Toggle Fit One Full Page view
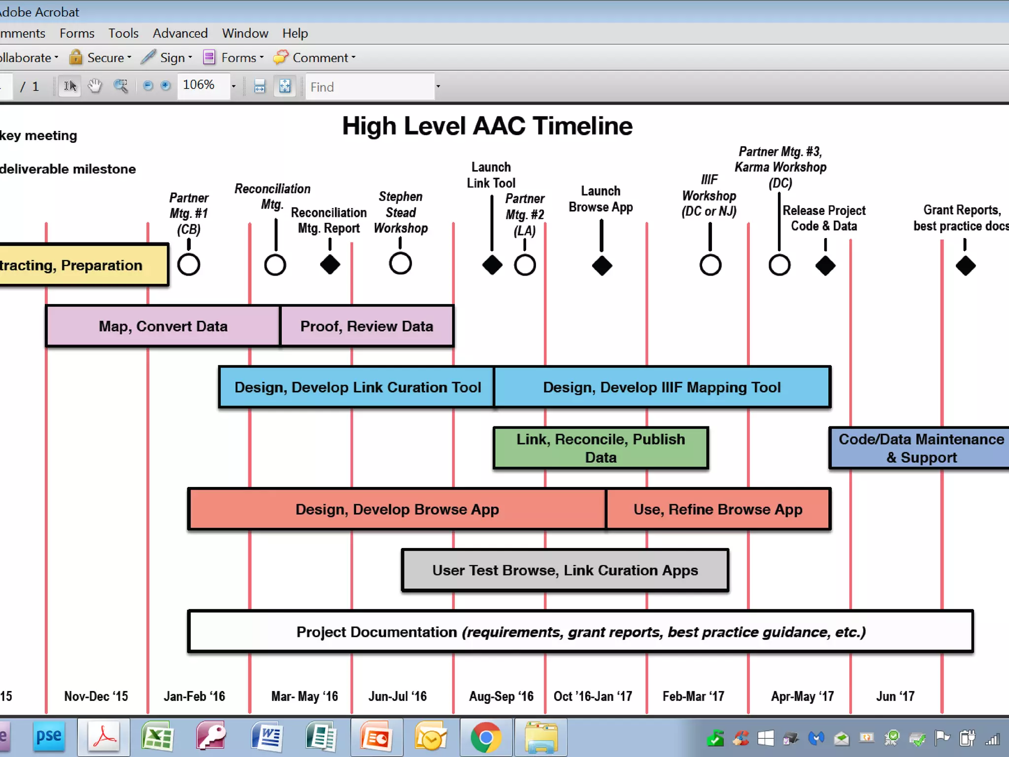The width and height of the screenshot is (1009, 757). (x=285, y=87)
